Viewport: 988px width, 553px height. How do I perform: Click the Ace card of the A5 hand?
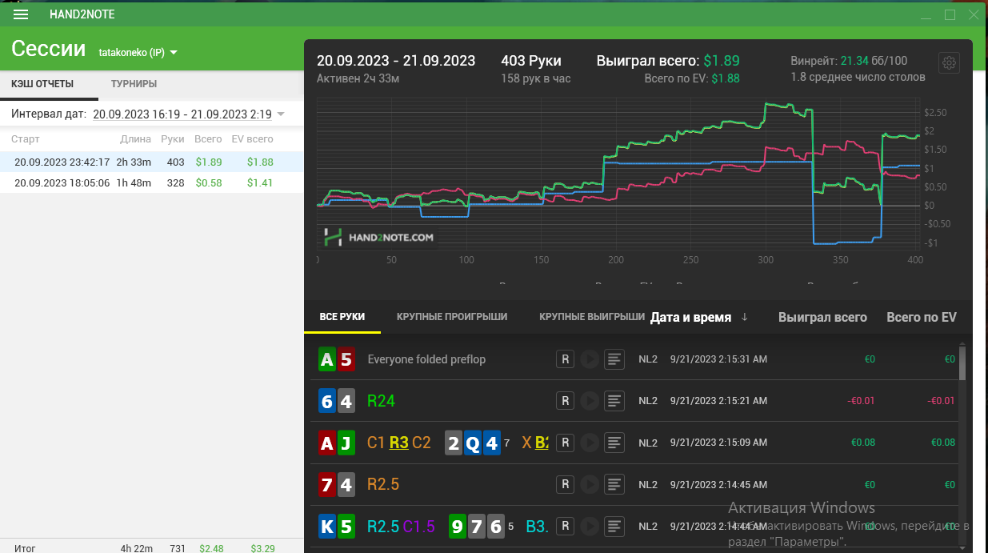(326, 359)
